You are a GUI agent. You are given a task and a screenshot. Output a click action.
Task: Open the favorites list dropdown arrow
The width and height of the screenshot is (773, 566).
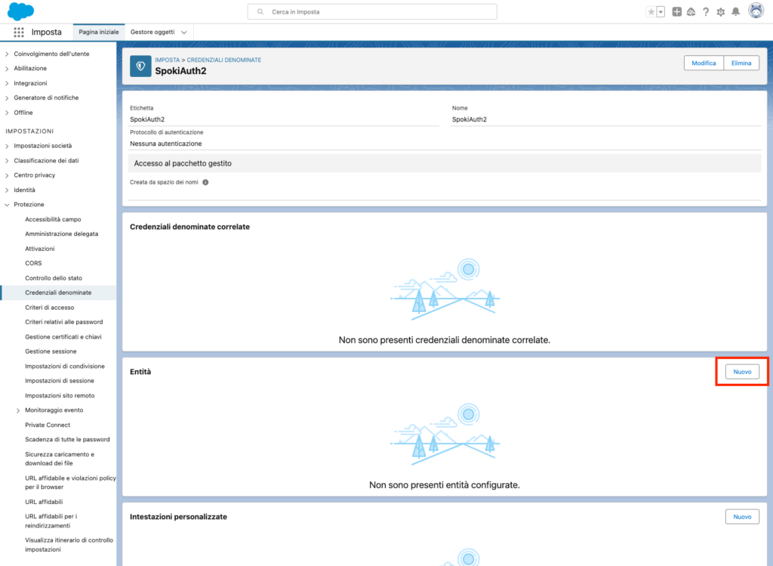click(x=661, y=12)
